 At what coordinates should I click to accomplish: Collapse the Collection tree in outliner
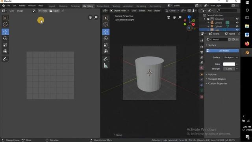click(205, 19)
